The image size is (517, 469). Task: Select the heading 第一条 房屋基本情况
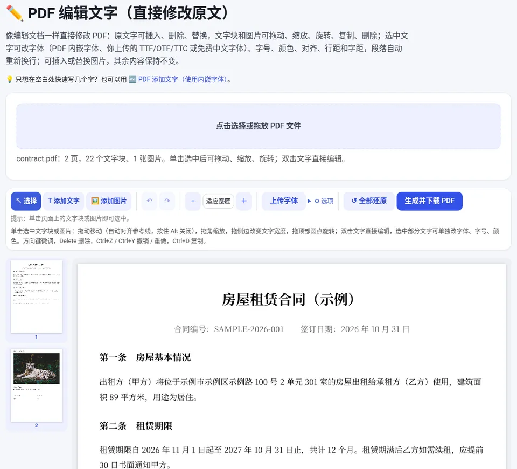tap(145, 357)
